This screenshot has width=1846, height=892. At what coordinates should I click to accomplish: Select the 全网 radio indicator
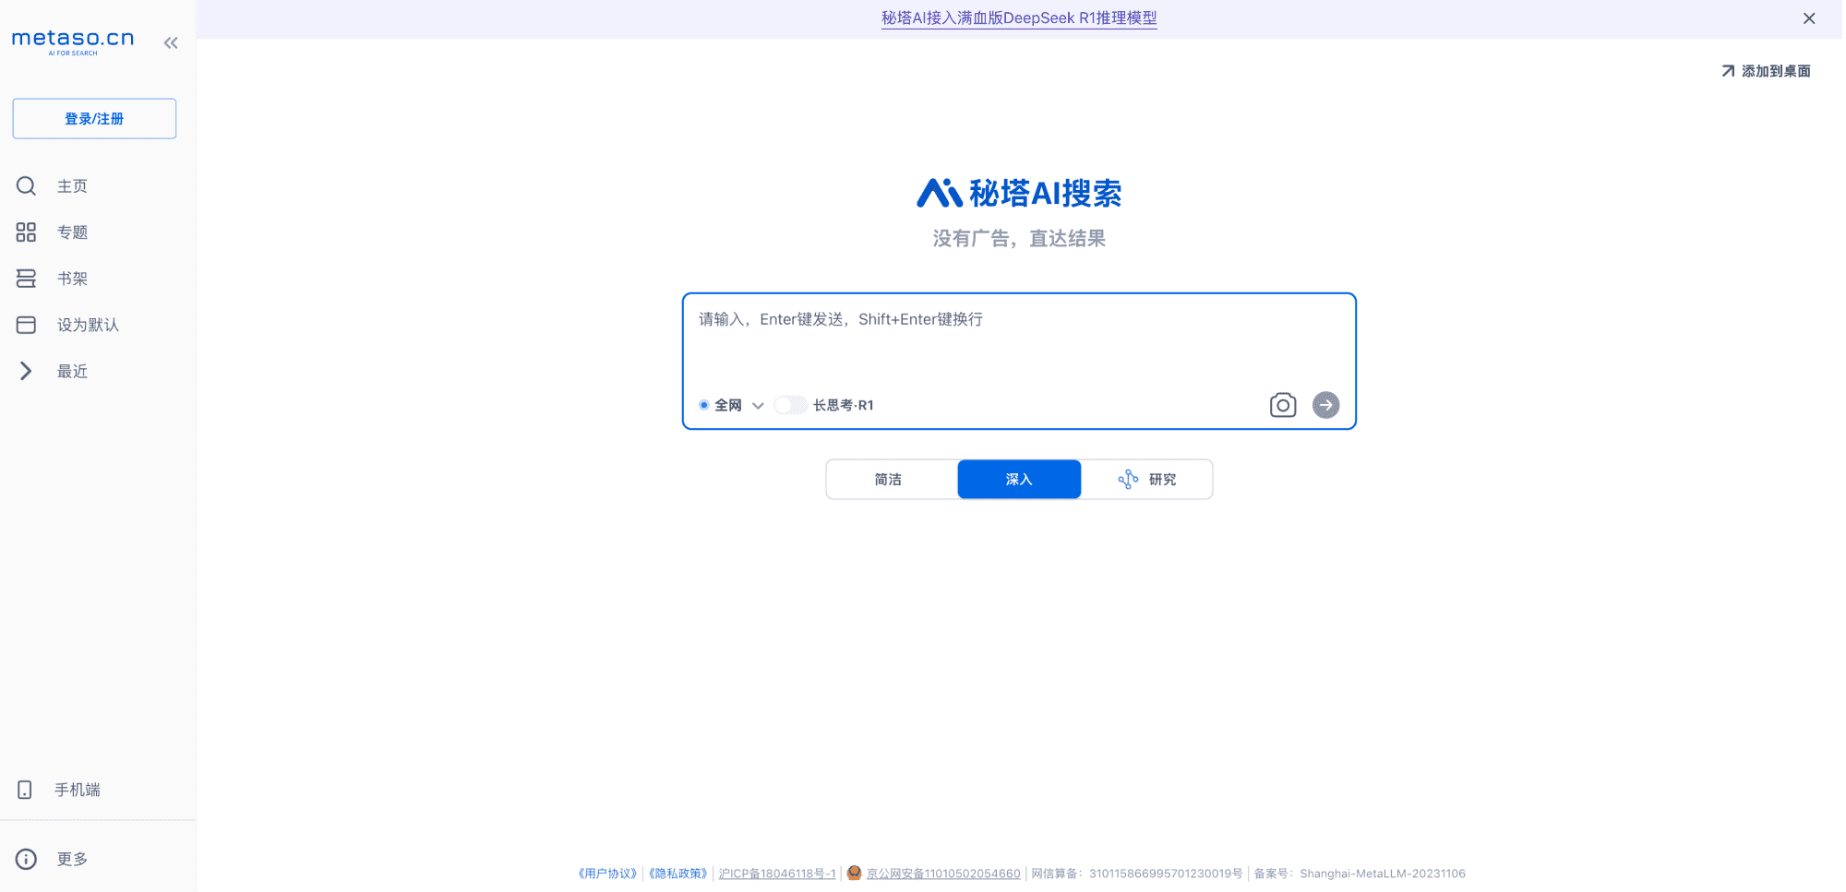704,405
